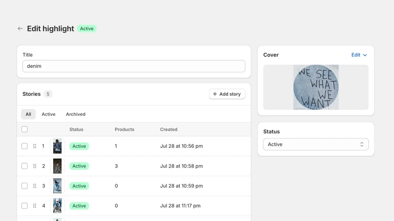
Task: Open the Cover Edit dropdown
Action: 359,55
